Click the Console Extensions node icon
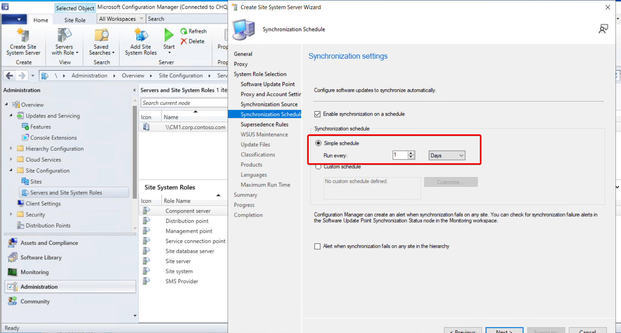 (25, 138)
